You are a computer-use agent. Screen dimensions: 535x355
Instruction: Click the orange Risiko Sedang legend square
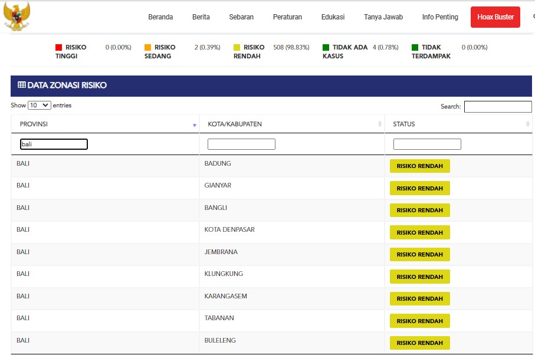147,47
